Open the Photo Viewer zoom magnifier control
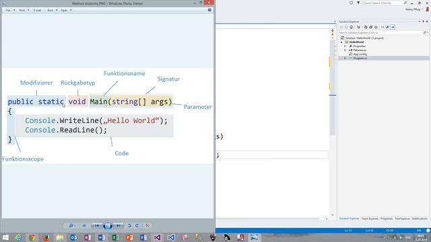The height and width of the screenshot is (242, 431). click(x=71, y=226)
